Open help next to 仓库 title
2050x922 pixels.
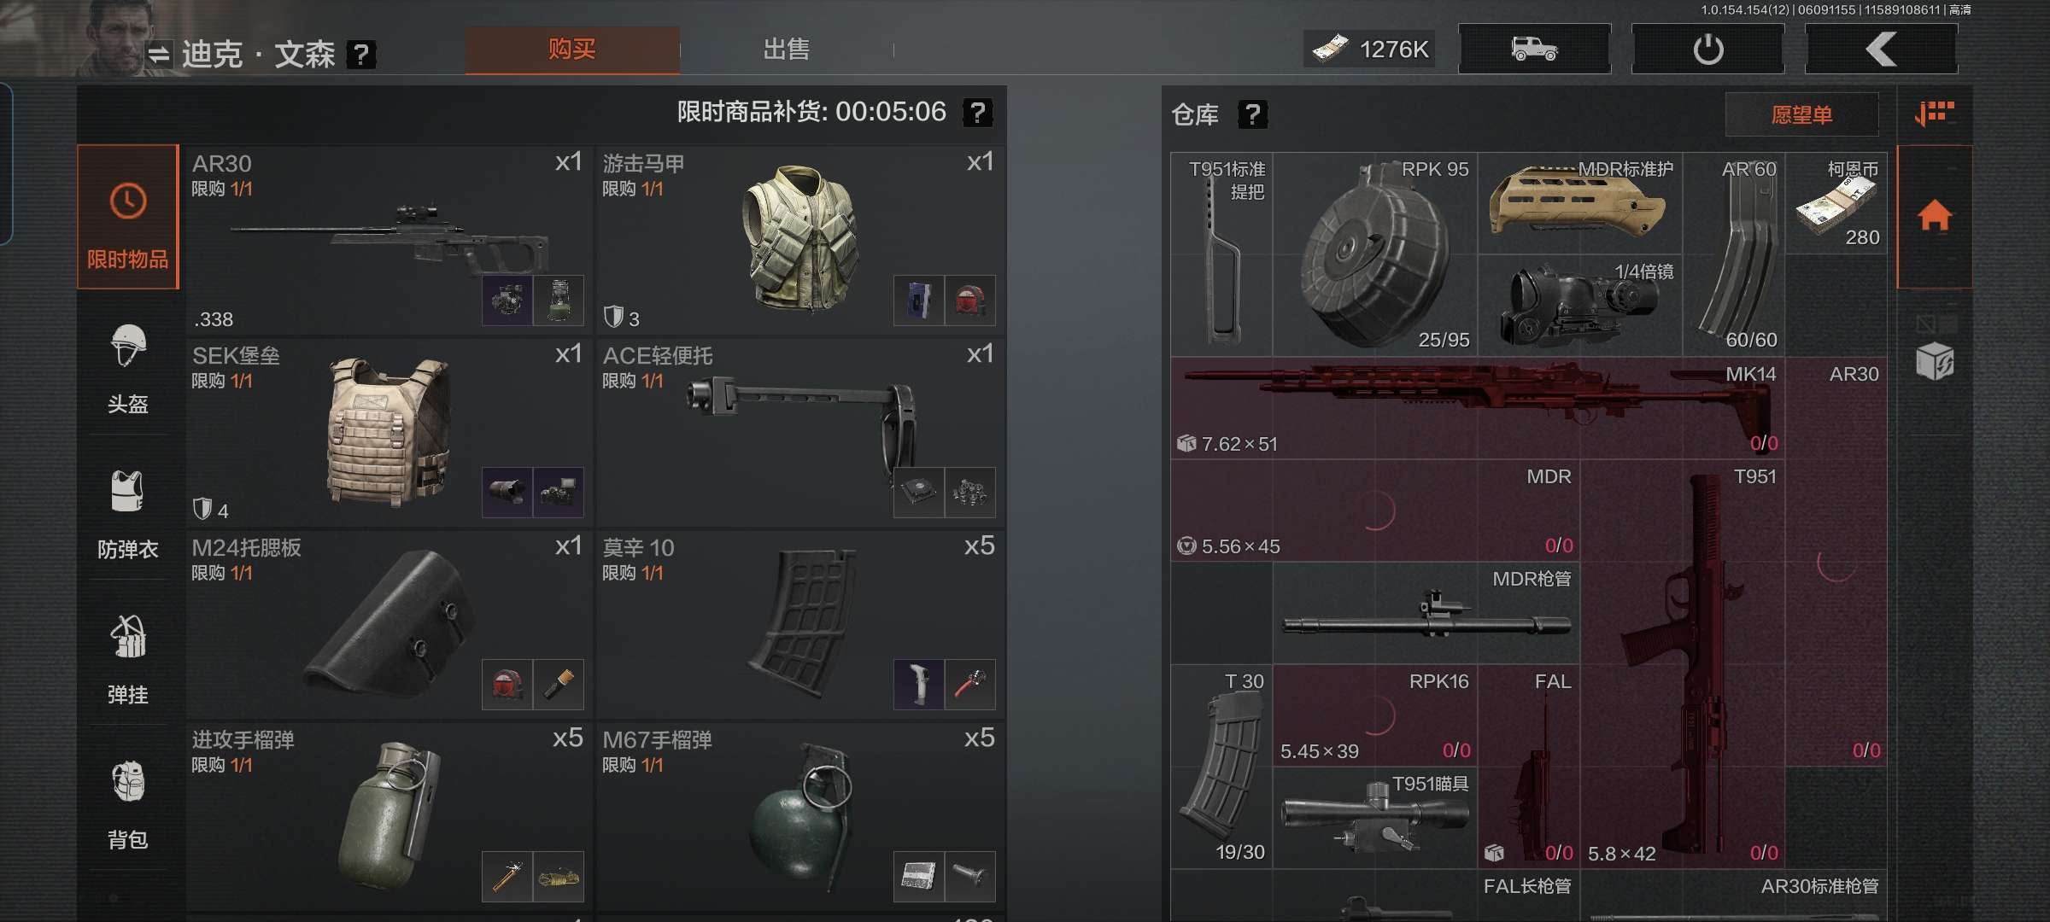tap(1252, 114)
